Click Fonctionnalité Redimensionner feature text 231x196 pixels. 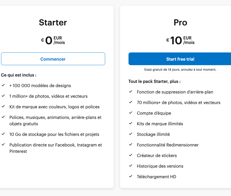click(168, 145)
